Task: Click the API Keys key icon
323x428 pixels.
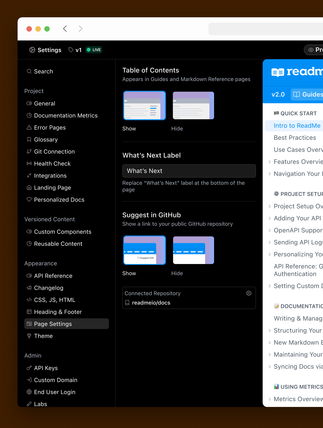Action: click(x=29, y=368)
